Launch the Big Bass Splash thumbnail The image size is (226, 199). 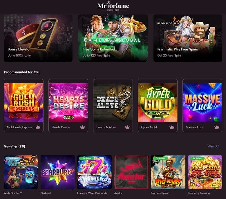tap(168, 172)
